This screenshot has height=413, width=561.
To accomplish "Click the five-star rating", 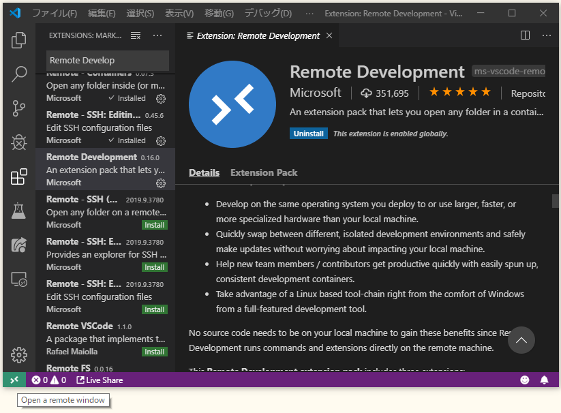I will coord(459,92).
